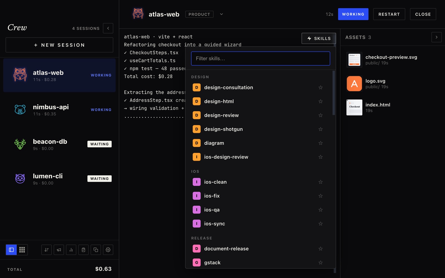Star the ios-fix skill
Screen dimensions: 445x278
(321, 196)
